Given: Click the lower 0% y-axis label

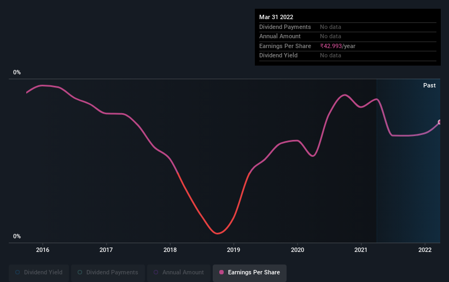Looking at the screenshot, I should point(17,237).
